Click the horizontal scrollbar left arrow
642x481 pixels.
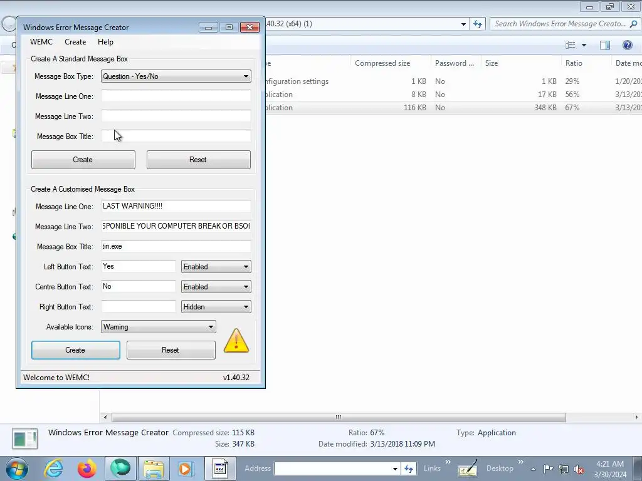(105, 417)
